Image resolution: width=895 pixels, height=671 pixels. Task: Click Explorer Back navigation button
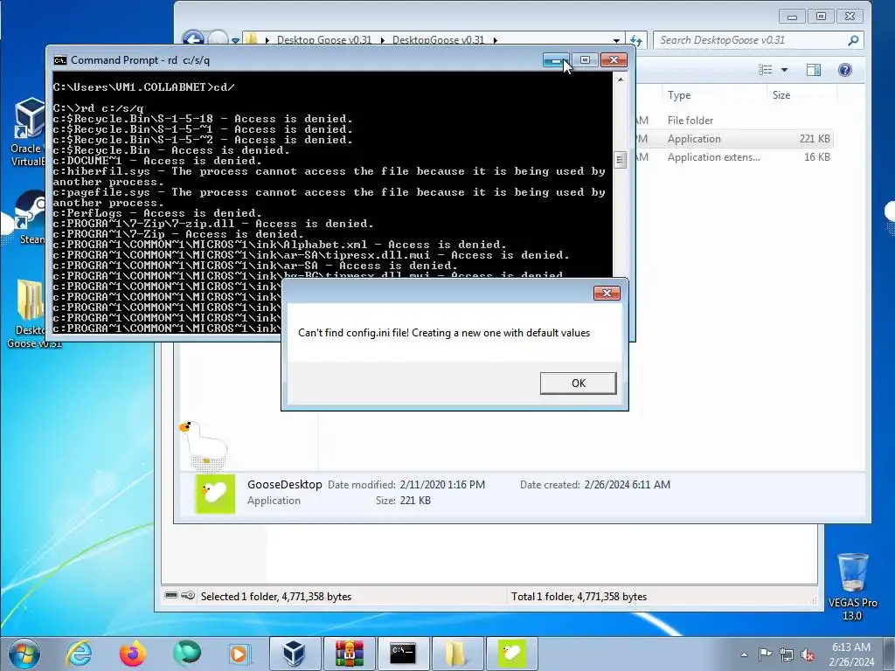[x=193, y=40]
